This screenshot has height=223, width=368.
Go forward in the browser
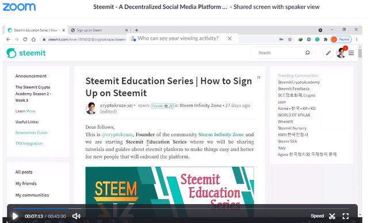click(x=17, y=40)
